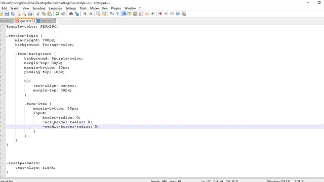Viewport: 324px width, 182px height.
Task: Click the 'text-align: center;' line
Action: (55, 85)
